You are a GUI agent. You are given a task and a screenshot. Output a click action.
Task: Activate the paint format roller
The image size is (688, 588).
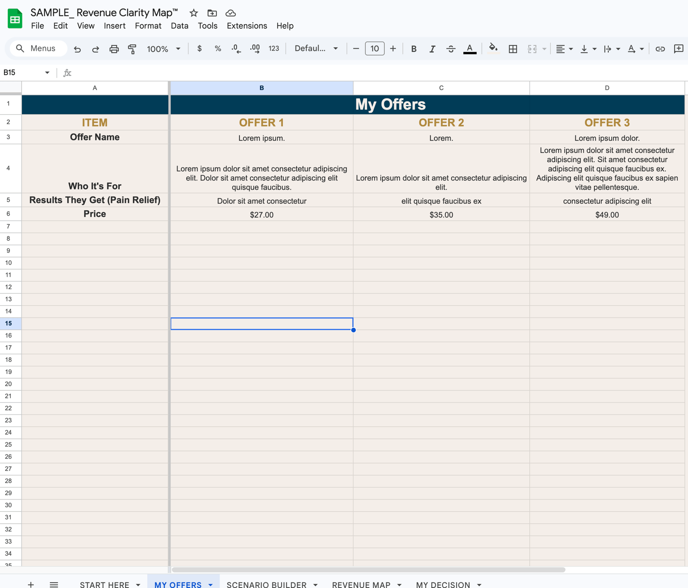tap(132, 49)
